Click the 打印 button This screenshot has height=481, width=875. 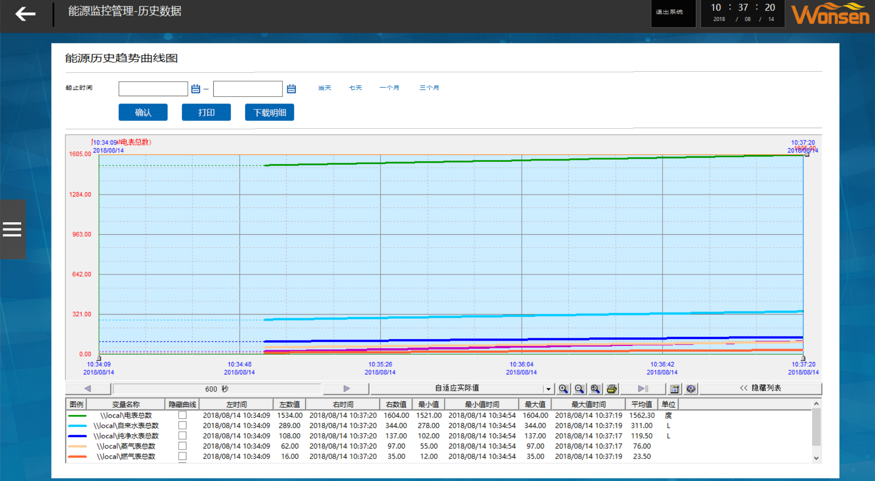point(206,113)
